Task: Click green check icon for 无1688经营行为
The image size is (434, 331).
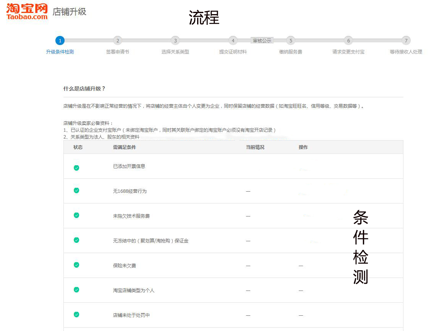Action: click(x=76, y=191)
